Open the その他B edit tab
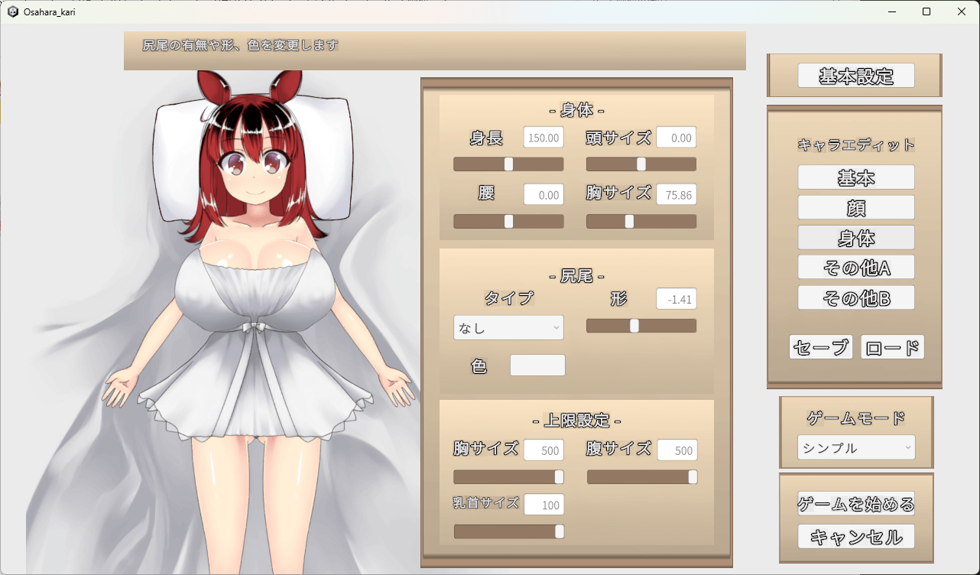 click(x=855, y=297)
